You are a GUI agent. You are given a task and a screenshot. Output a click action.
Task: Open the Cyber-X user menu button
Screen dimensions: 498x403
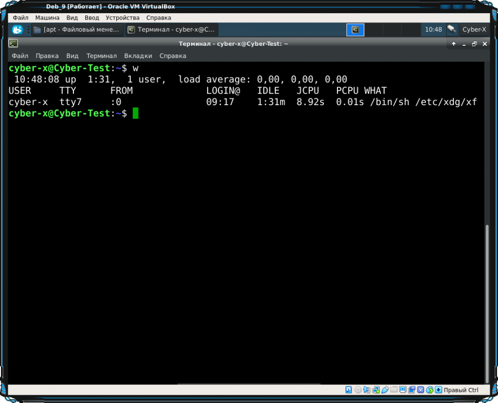474,30
